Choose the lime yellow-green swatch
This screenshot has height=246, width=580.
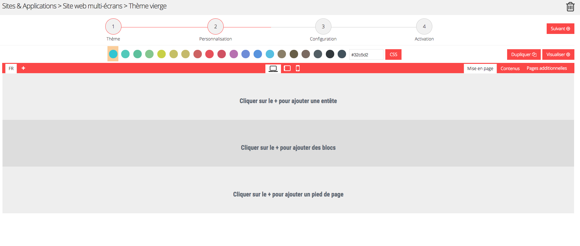click(161, 54)
